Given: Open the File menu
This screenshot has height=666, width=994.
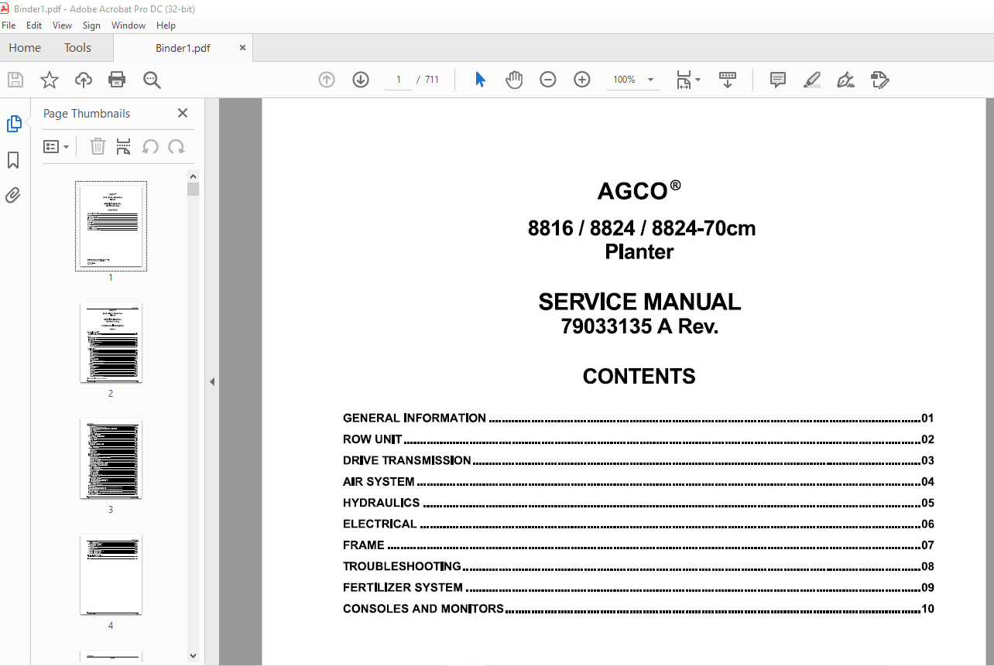Looking at the screenshot, I should coord(9,26).
